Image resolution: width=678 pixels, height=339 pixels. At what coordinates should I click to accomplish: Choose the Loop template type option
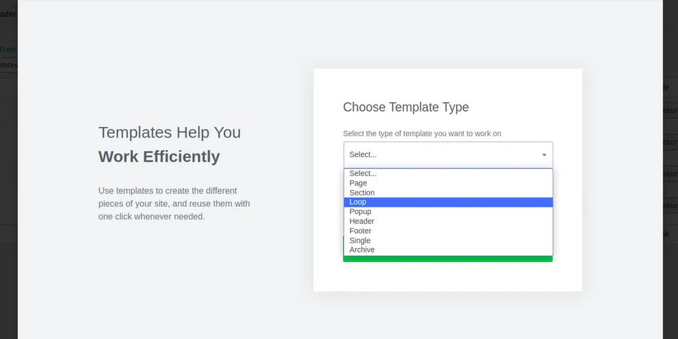[x=448, y=202]
